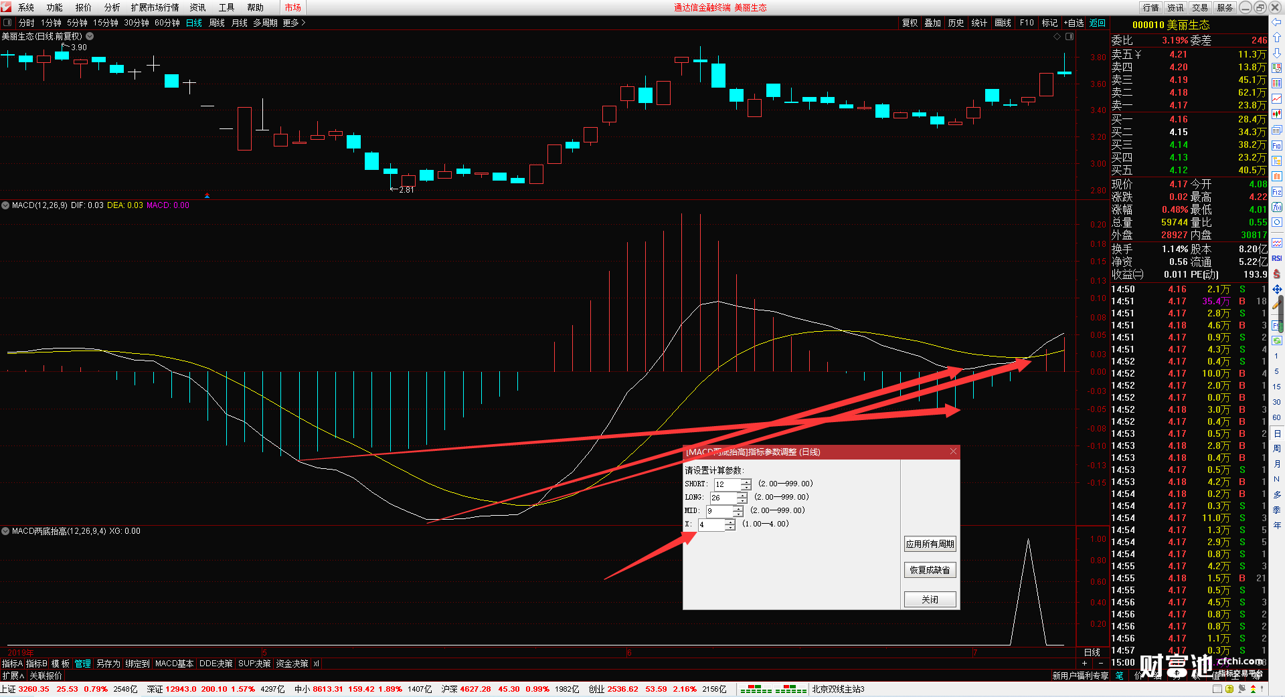The height and width of the screenshot is (697, 1285).
Task: Click the blue back arrow in the sidebar
Action: coord(1277,23)
